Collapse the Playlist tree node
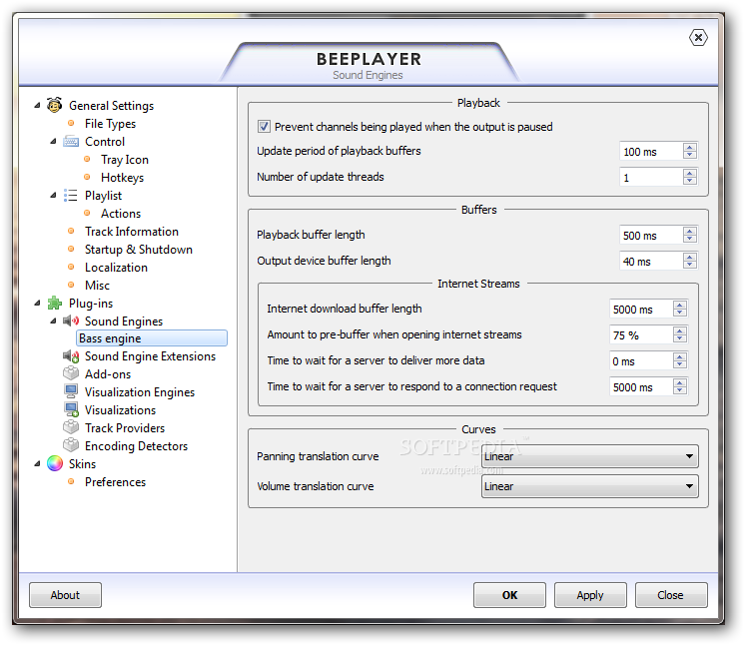The height and width of the screenshot is (645, 745). click(53, 196)
